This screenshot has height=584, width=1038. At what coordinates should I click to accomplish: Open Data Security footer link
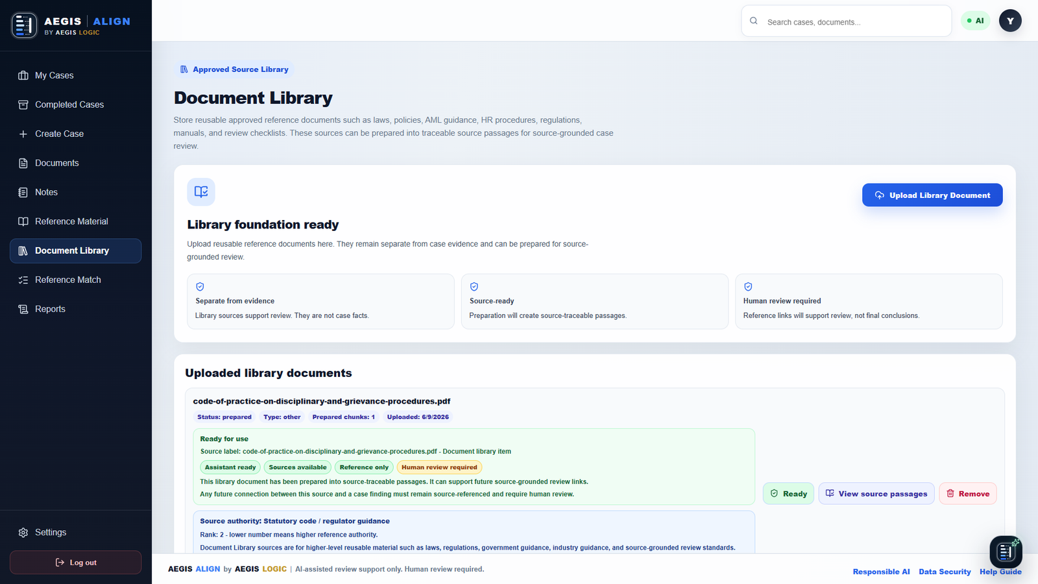click(x=945, y=572)
